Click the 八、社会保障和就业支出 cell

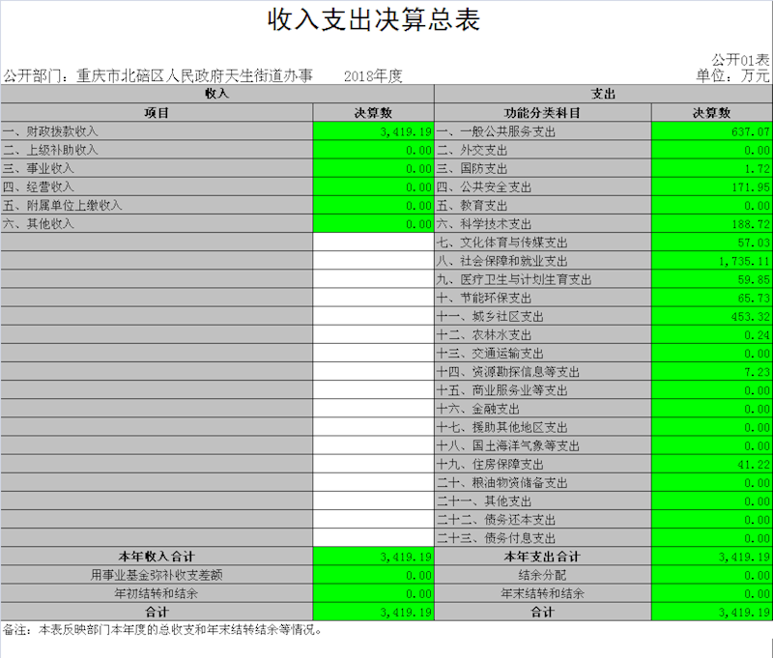point(543,261)
